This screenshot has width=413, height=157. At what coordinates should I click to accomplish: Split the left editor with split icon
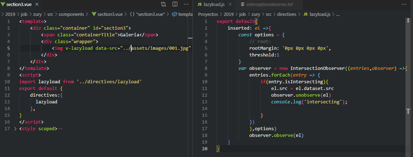pos(175,4)
